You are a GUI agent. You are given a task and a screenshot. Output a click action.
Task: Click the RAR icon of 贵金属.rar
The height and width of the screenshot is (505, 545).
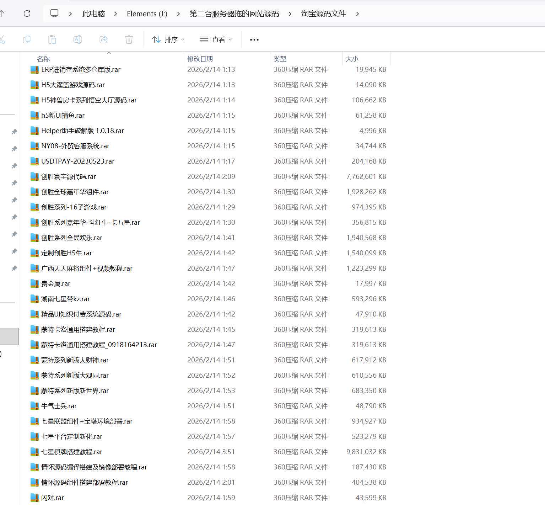(34, 283)
